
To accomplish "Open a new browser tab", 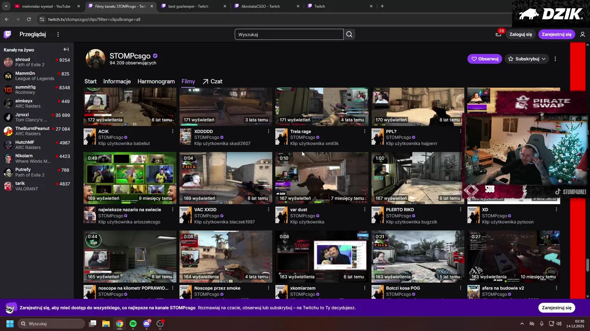I will tap(382, 6).
